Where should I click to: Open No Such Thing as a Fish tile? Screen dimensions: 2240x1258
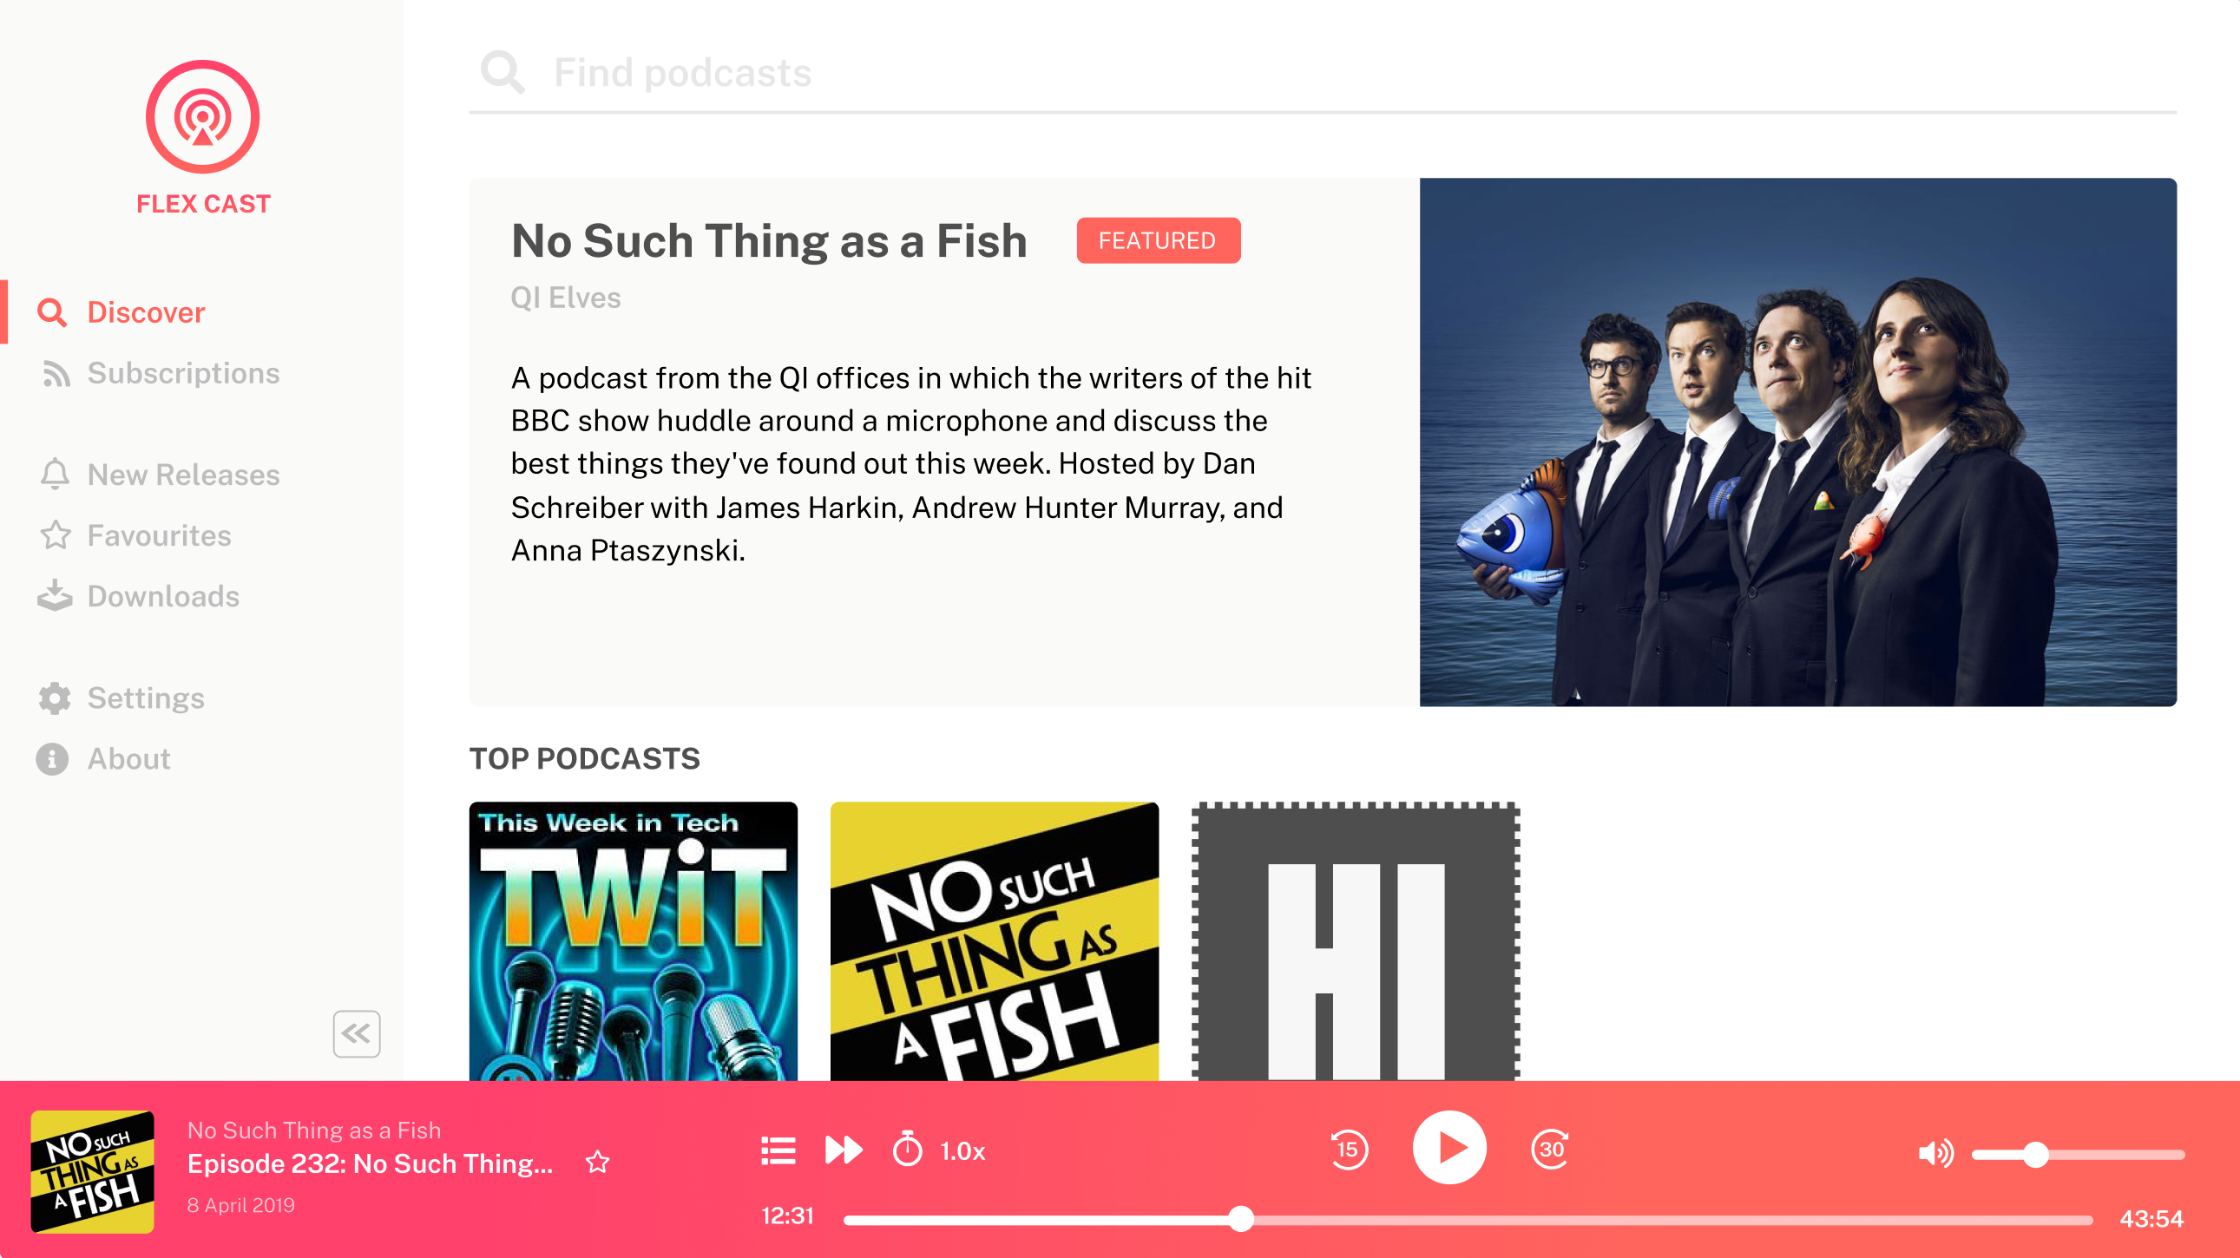tap(994, 940)
